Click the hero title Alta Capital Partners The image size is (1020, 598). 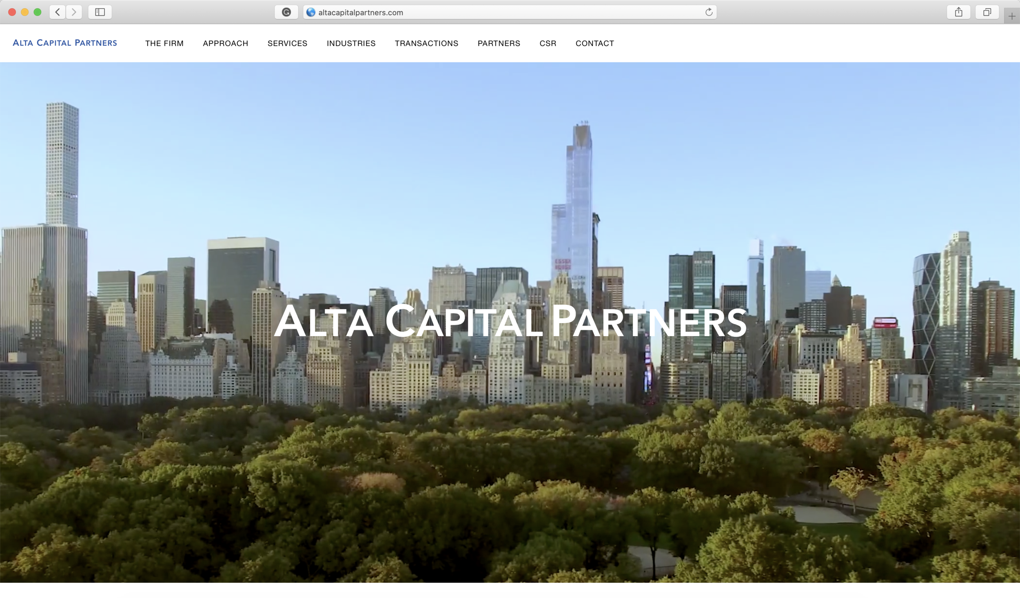pyautogui.click(x=510, y=322)
